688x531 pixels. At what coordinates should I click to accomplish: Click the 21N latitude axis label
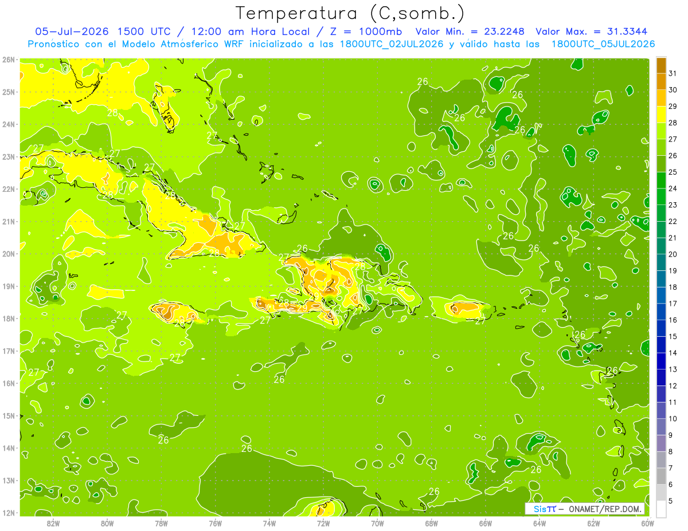coord(9,222)
